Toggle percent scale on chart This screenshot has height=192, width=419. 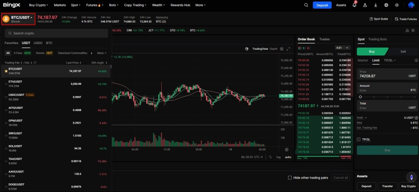pos(270,157)
